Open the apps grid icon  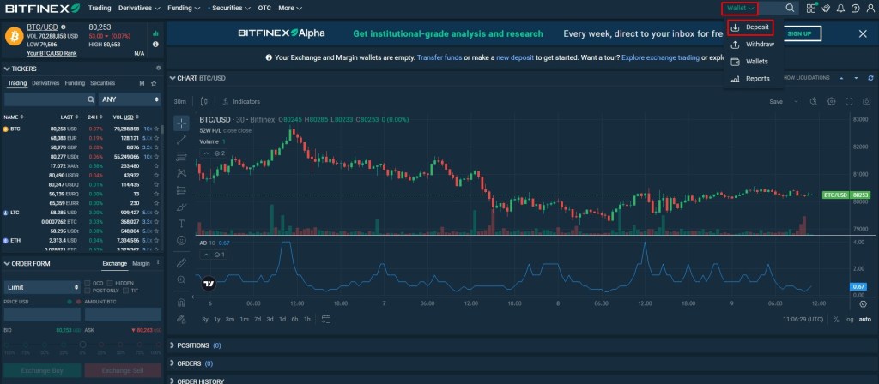coord(810,8)
